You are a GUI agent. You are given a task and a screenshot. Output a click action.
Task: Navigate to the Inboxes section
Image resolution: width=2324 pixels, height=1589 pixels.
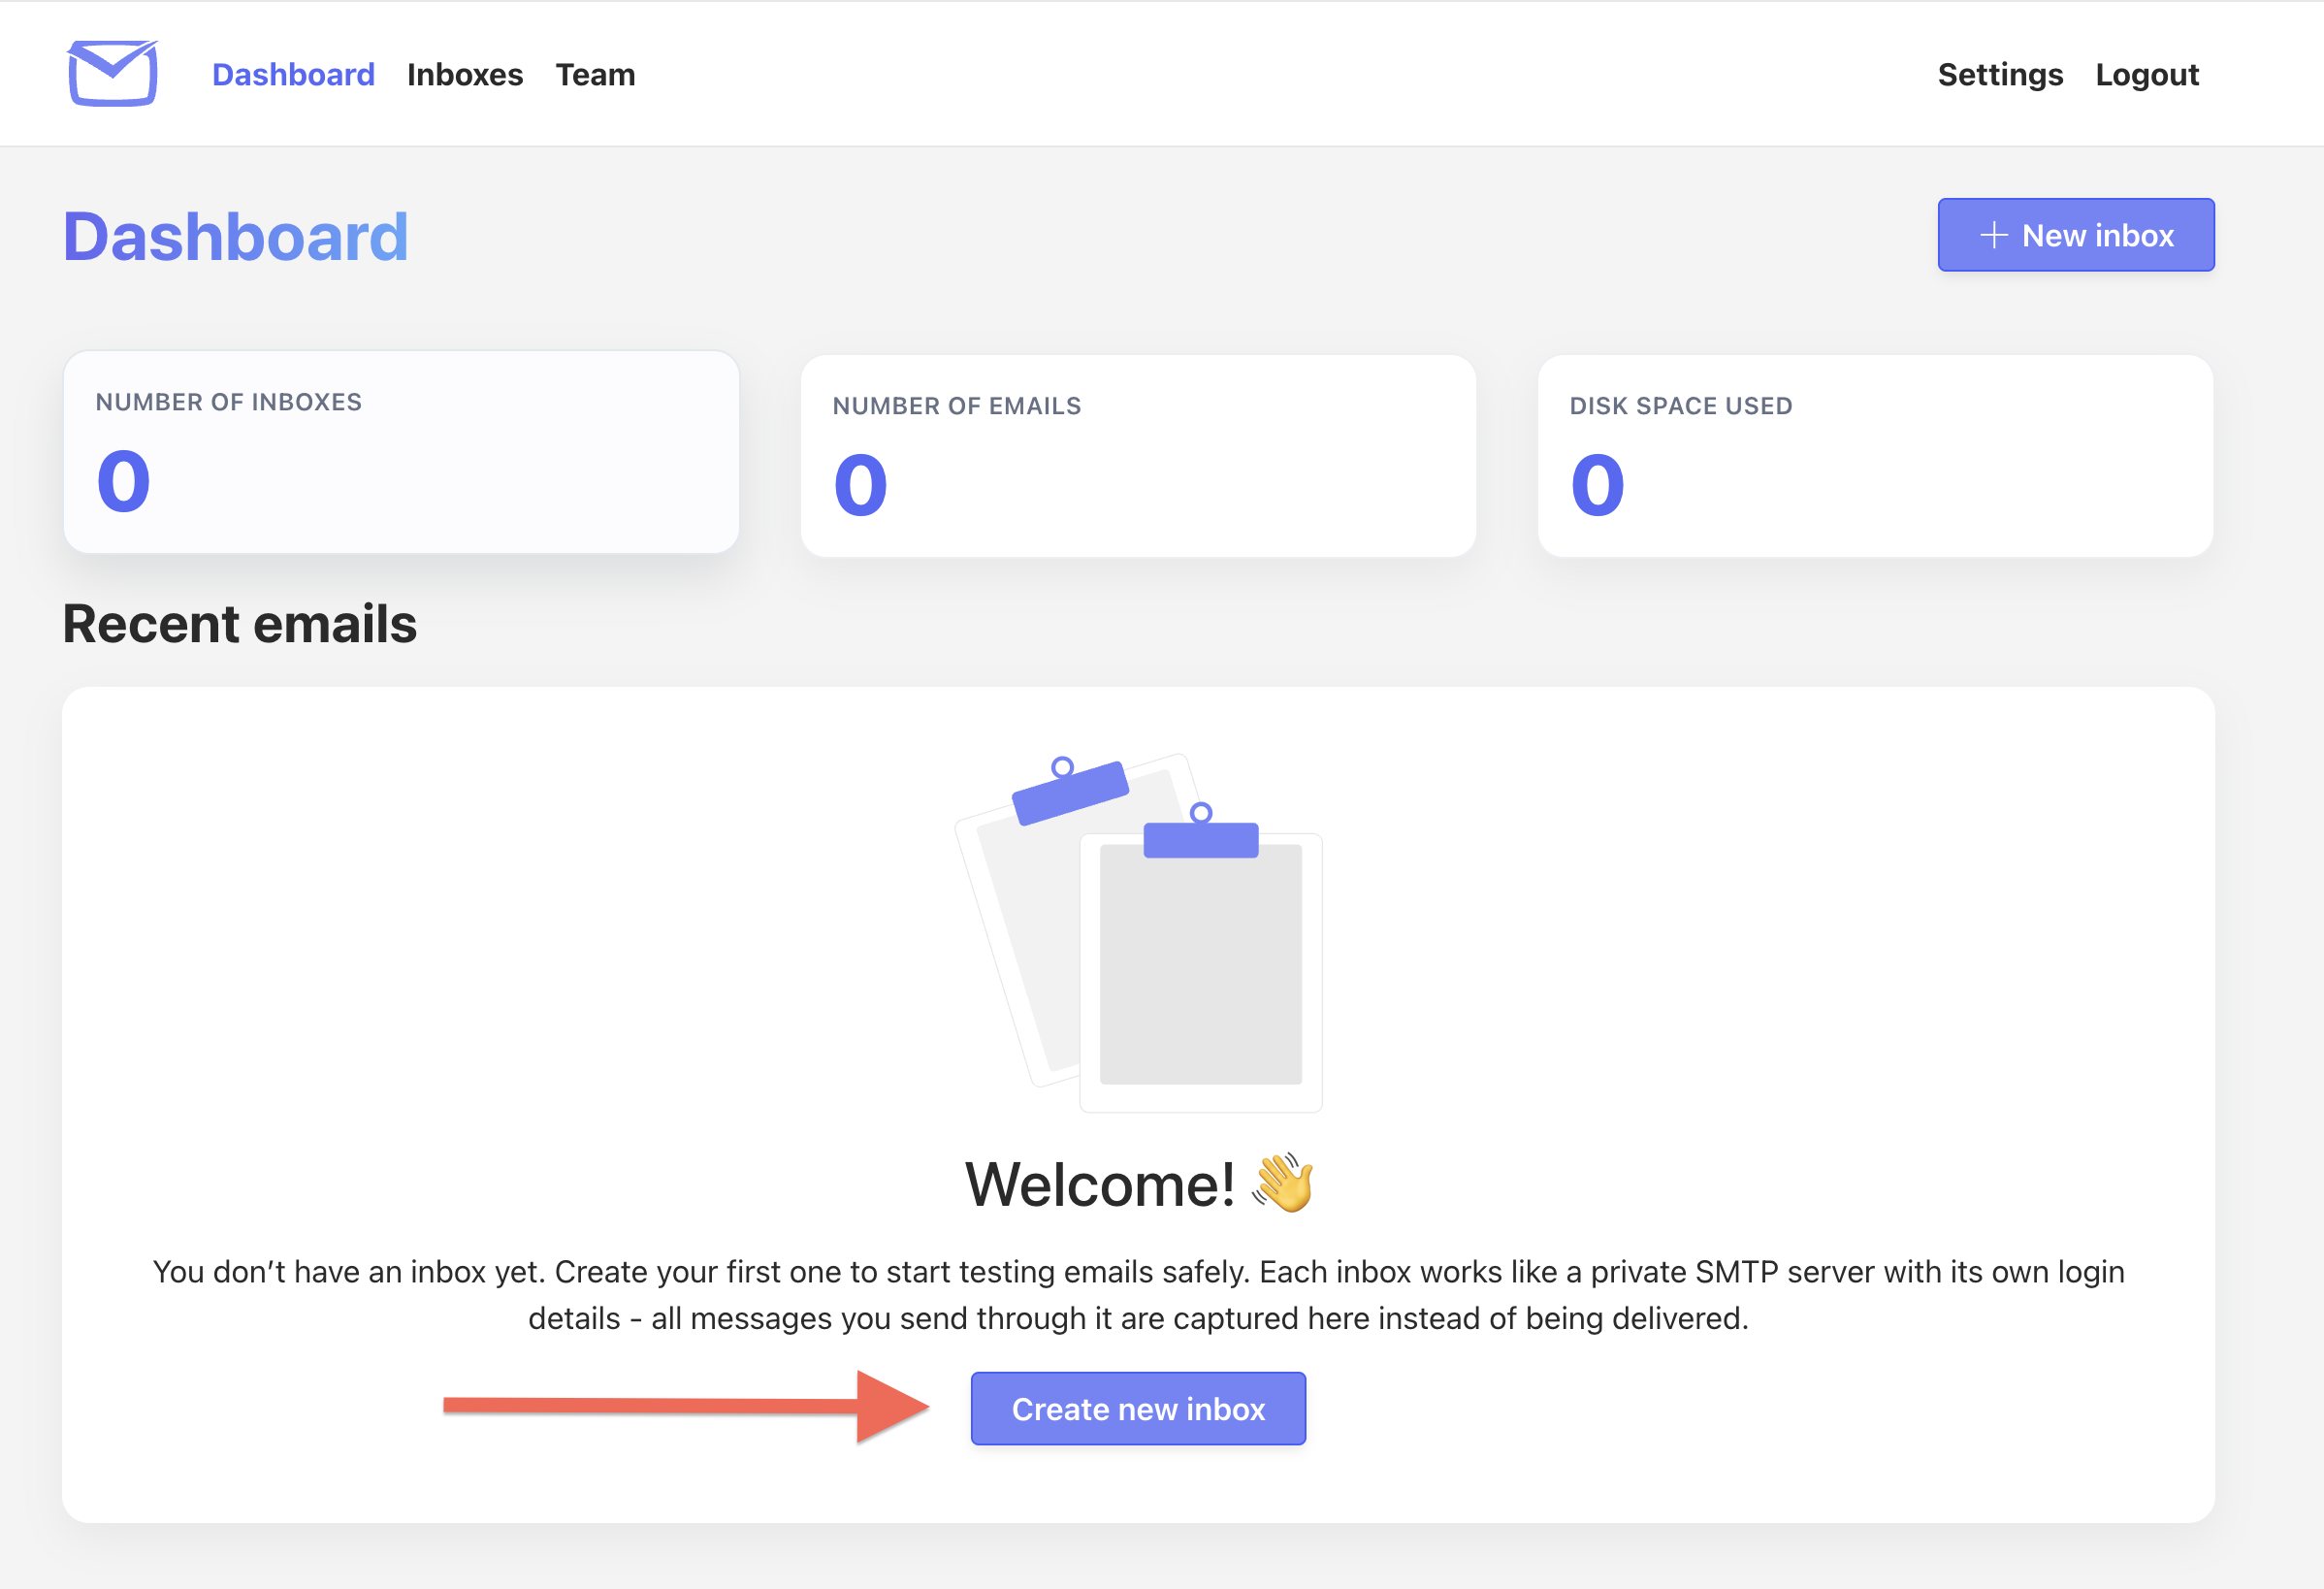465,74
